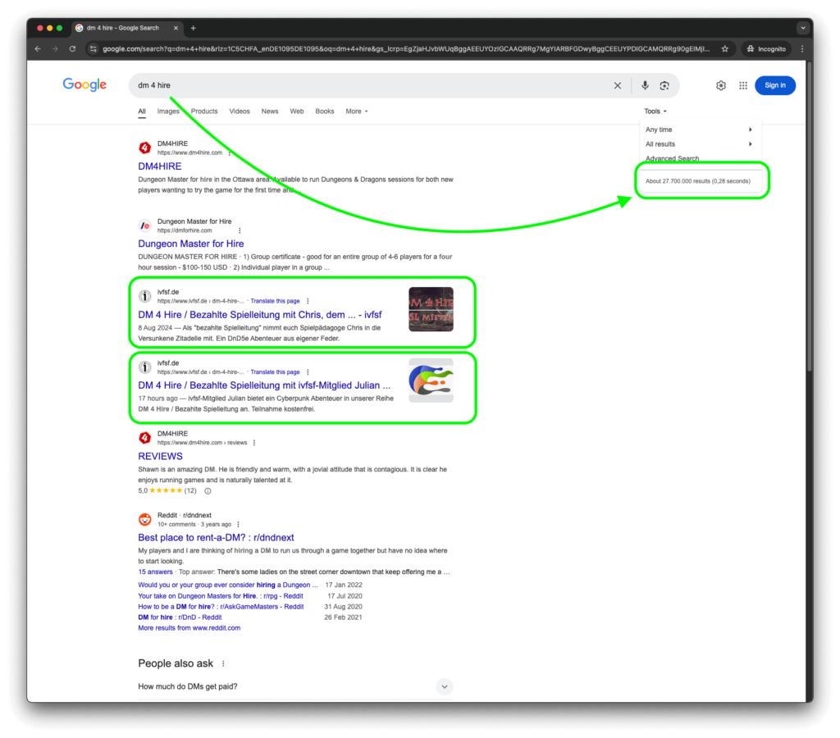This screenshot has width=840, height=738.
Task: Click the Google logo
Action: click(84, 84)
